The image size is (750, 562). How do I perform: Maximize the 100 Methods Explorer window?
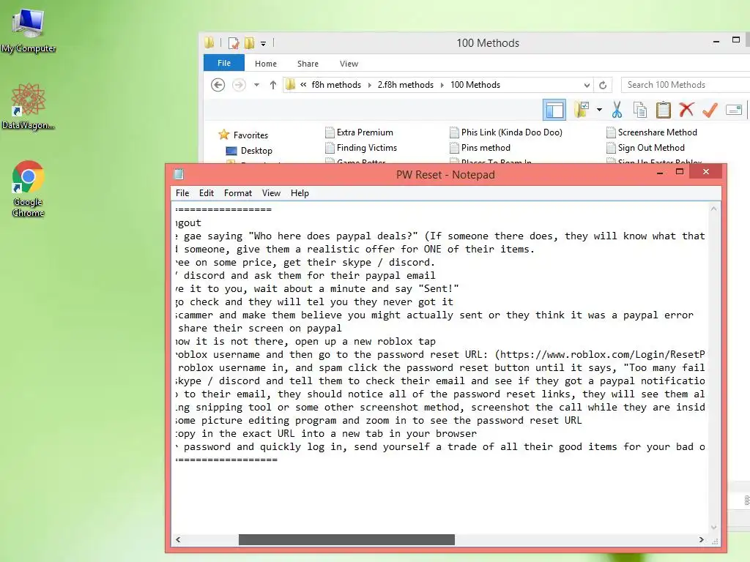(736, 40)
